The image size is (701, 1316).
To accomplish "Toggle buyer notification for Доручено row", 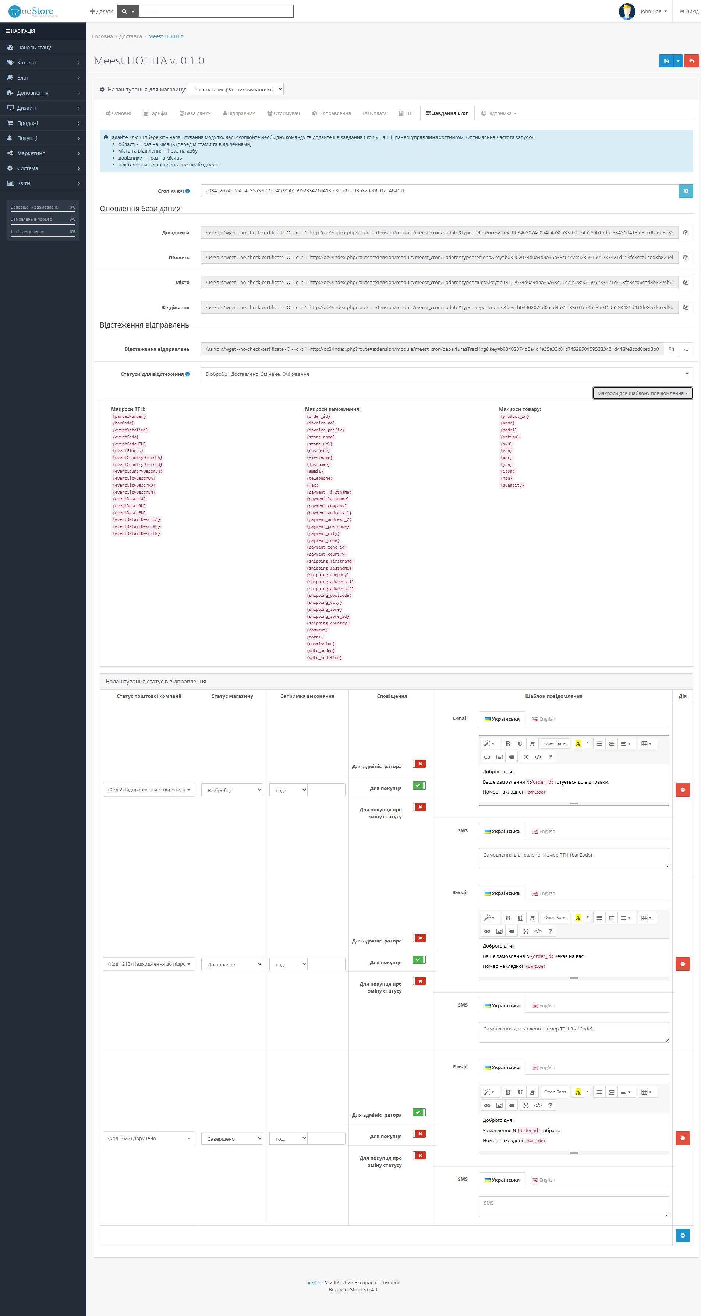I will coord(419,1134).
